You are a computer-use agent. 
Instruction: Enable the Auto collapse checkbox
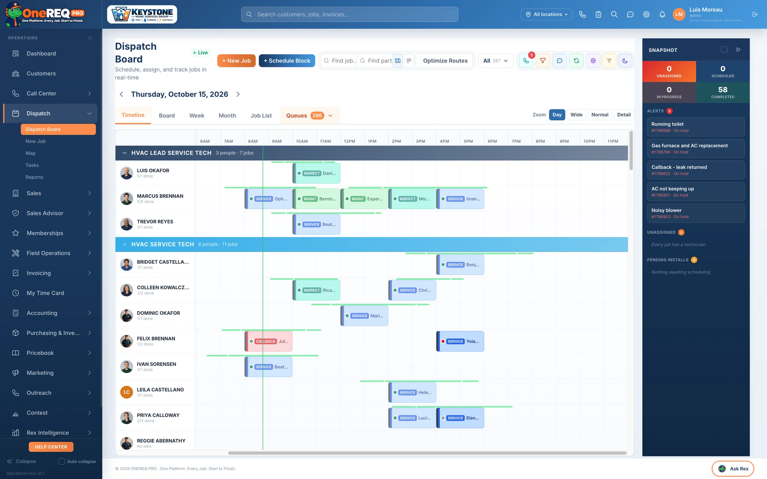click(x=62, y=461)
